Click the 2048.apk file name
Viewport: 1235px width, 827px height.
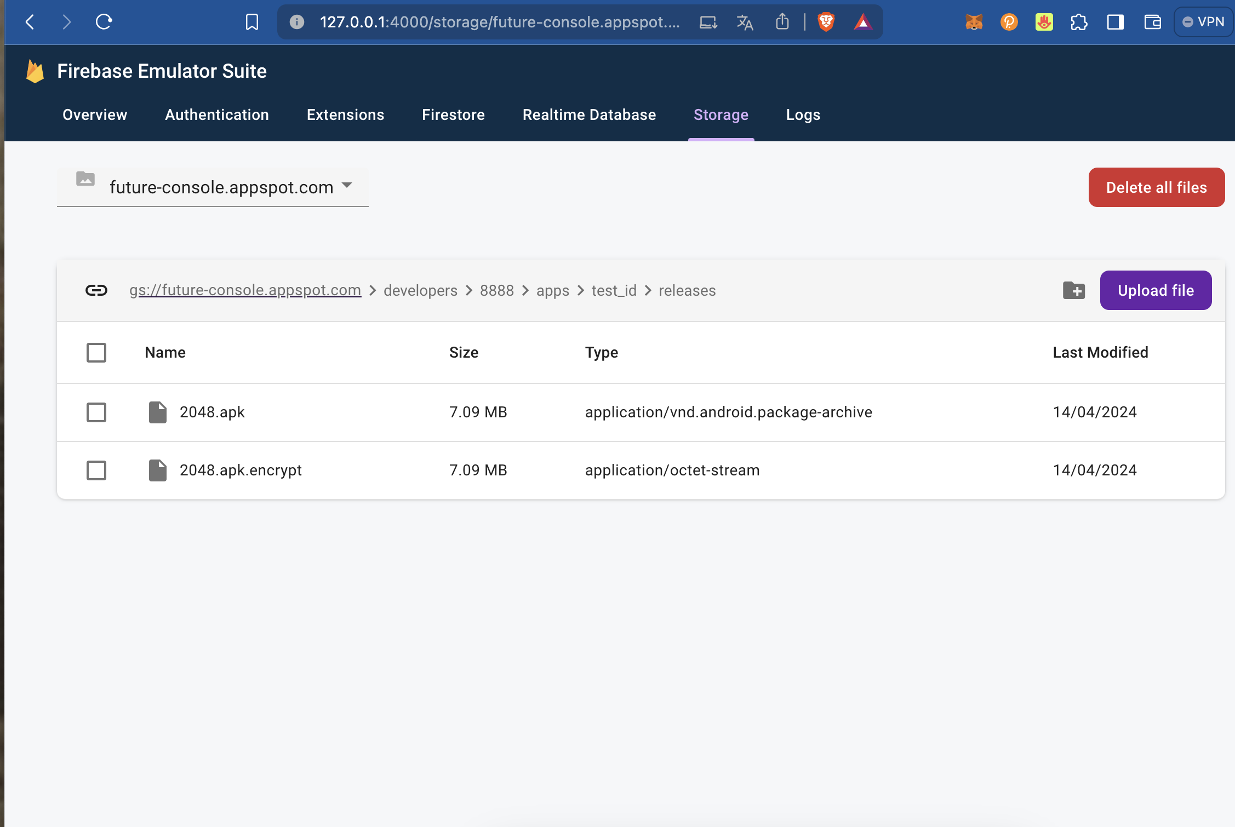coord(212,412)
